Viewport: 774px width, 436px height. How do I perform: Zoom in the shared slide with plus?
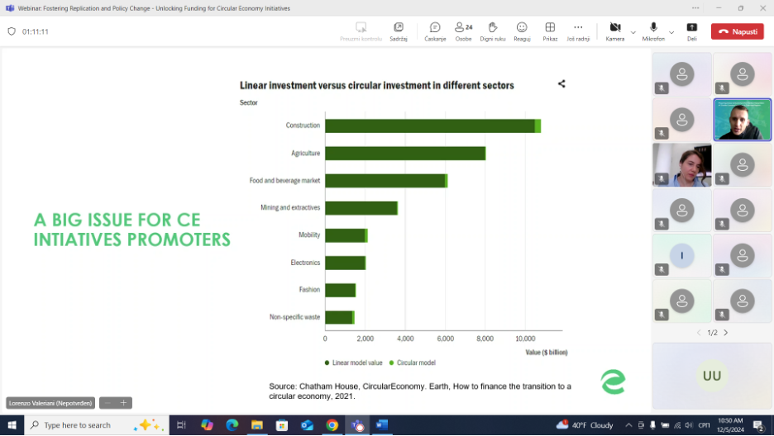click(x=124, y=403)
